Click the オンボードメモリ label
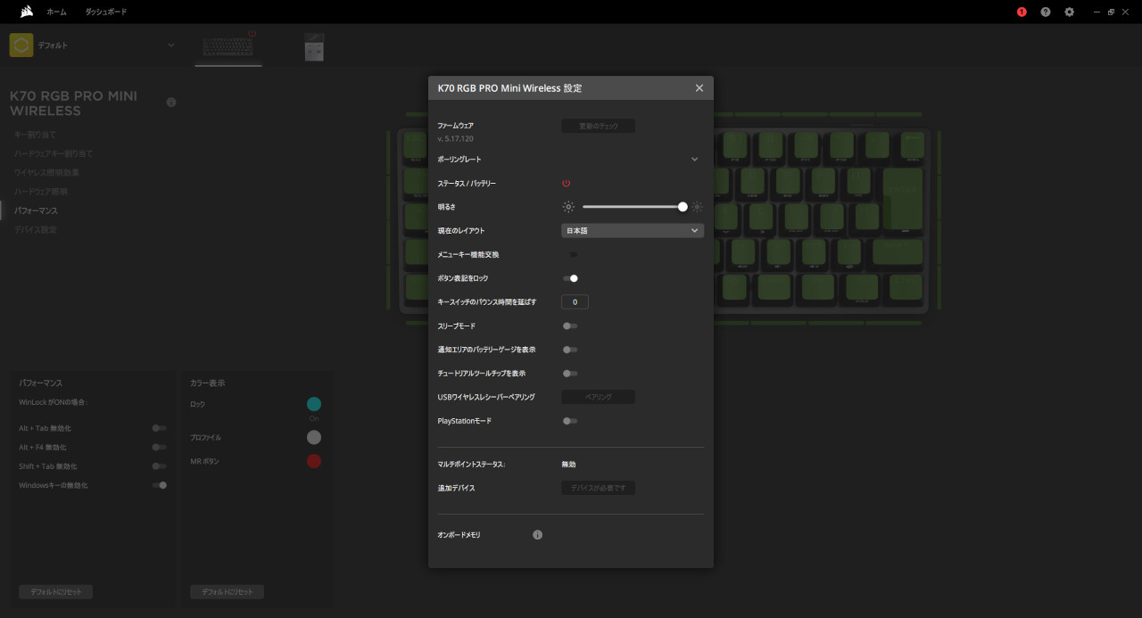The height and width of the screenshot is (618, 1142). tap(459, 535)
